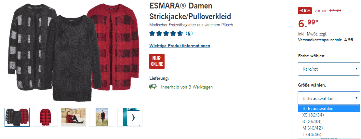Select the three-sweaters first thumbnail
The height and width of the screenshot is (139, 361).
pos(17,117)
